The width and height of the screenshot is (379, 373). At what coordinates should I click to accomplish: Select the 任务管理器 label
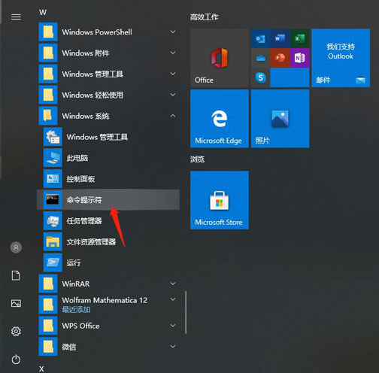point(84,221)
